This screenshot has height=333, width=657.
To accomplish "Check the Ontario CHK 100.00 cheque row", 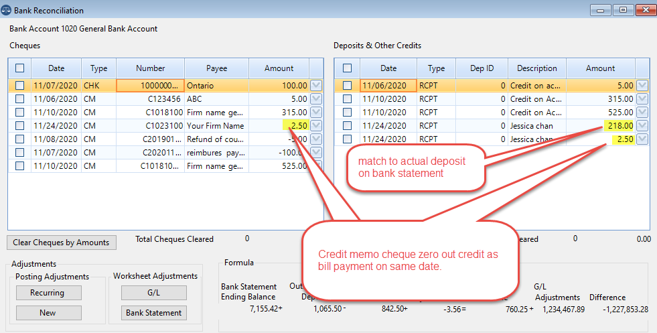I will 19,86.
